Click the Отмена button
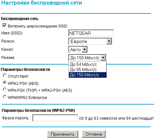Viewport: 154px width, 139px height. tap(94, 134)
